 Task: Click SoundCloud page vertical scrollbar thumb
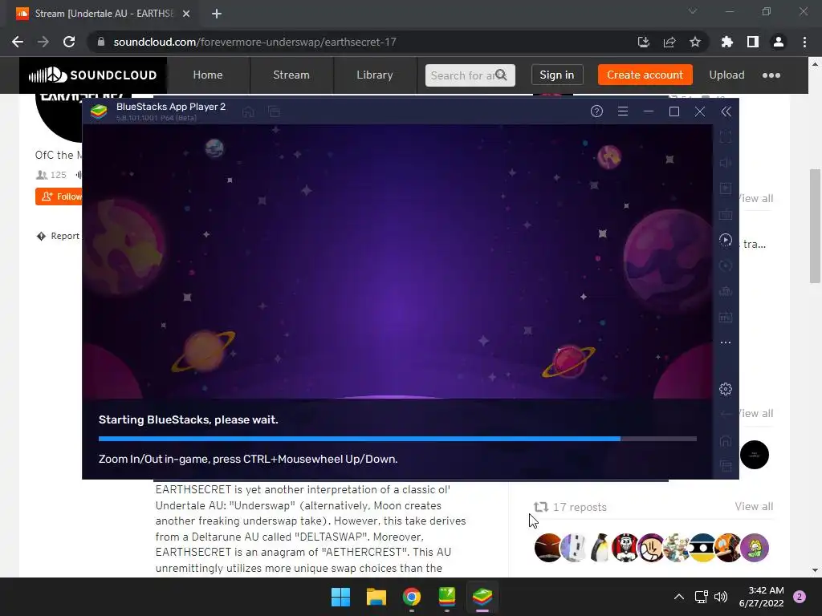815,226
